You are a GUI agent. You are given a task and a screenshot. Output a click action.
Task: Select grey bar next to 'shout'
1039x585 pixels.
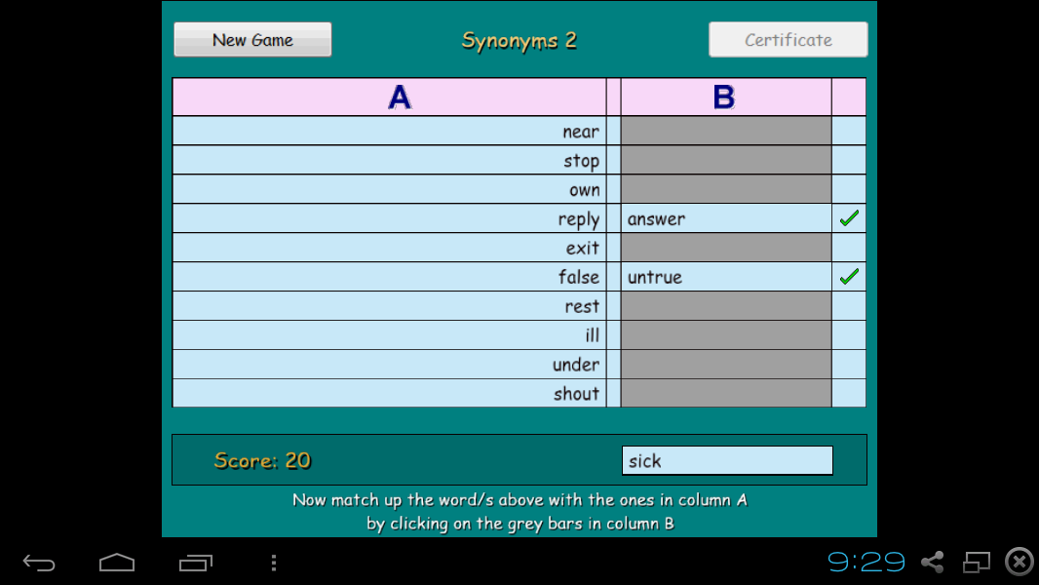(x=726, y=393)
